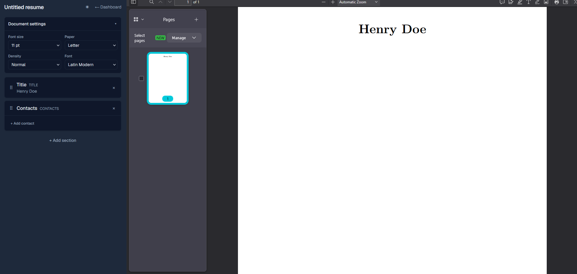Open the Latin Modern font dropdown
The width and height of the screenshot is (577, 274).
91,65
